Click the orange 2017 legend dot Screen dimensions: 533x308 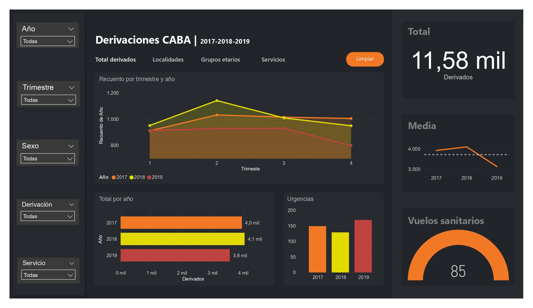coord(113,177)
